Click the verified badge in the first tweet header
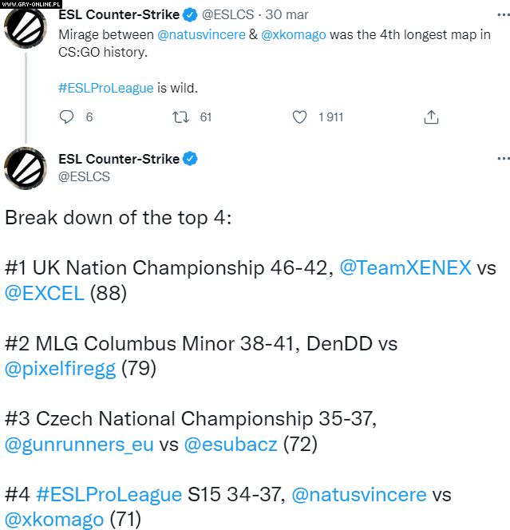 point(190,15)
